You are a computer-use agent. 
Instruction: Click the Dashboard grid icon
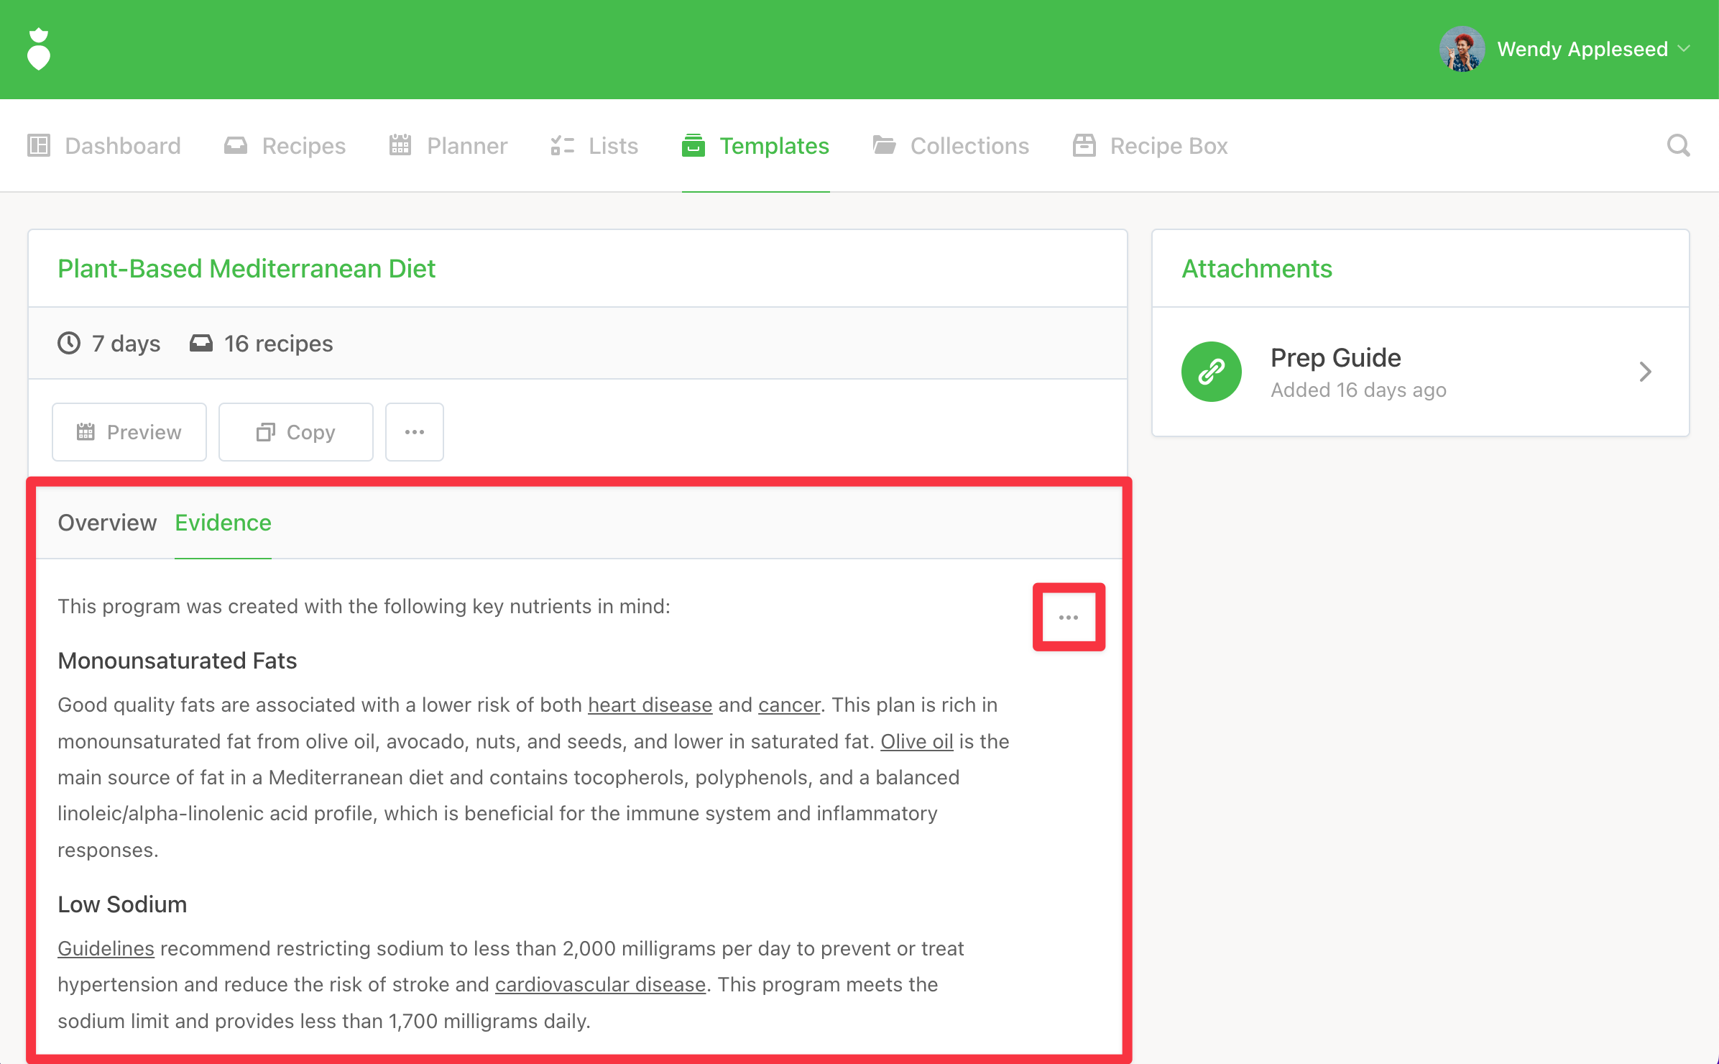coord(39,146)
